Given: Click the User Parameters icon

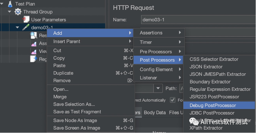Looking at the screenshot, I should coord(26,20).
